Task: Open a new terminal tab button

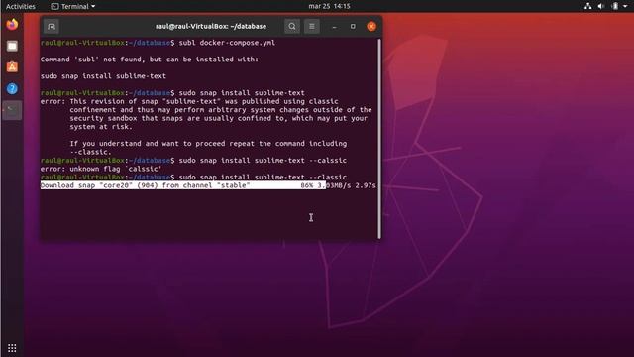Action: [52, 27]
